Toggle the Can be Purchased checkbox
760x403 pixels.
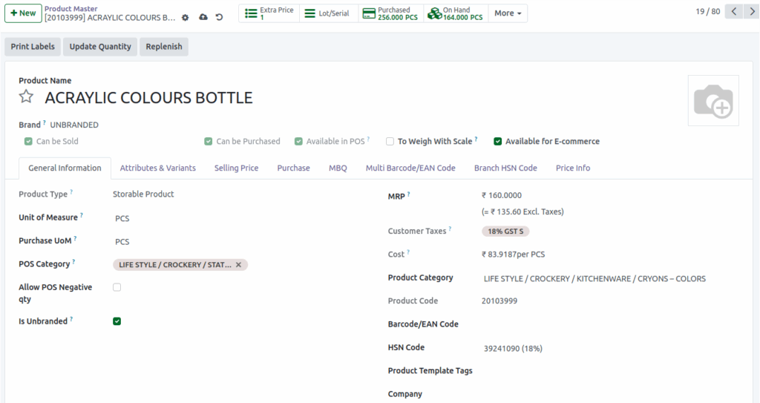(209, 142)
